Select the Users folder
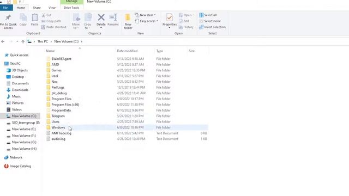The height and width of the screenshot is (196, 349). [53, 122]
